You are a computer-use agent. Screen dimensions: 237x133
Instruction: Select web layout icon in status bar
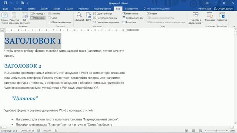coord(200,131)
